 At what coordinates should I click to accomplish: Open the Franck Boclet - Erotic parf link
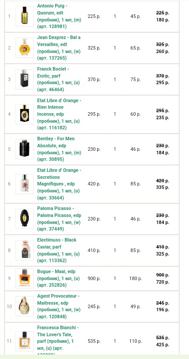pos(59,79)
